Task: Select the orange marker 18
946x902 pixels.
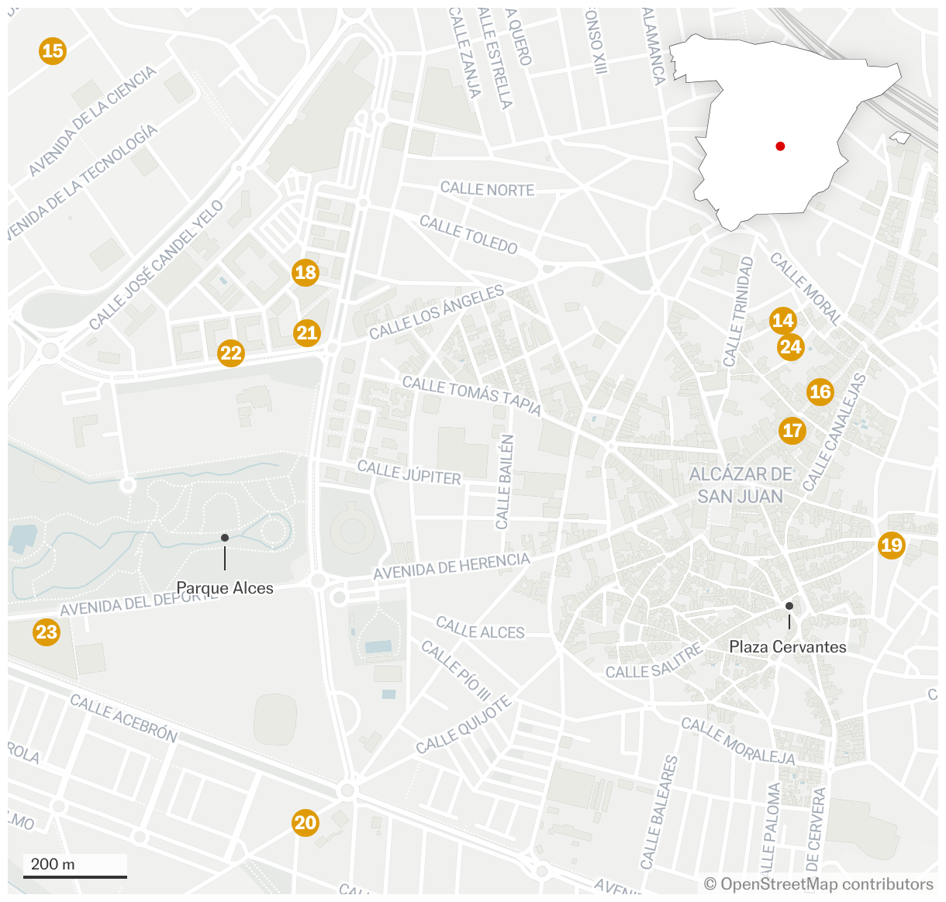Action: click(306, 273)
